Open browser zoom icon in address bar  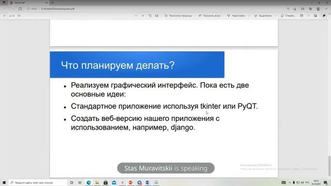(288, 9)
